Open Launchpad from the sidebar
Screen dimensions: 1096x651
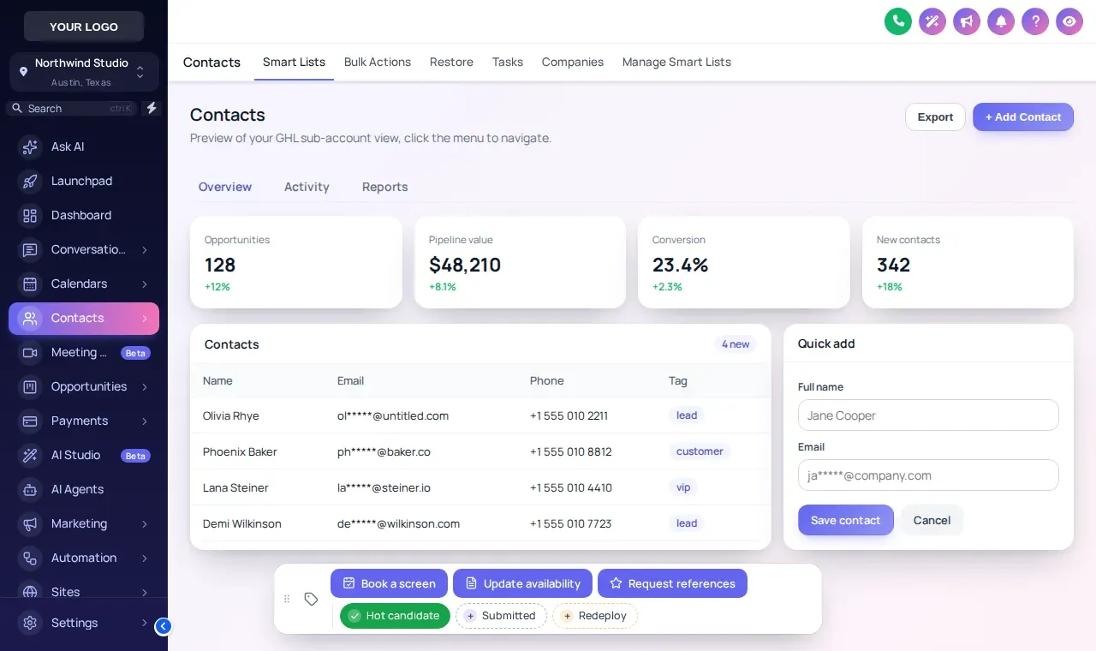click(x=84, y=181)
